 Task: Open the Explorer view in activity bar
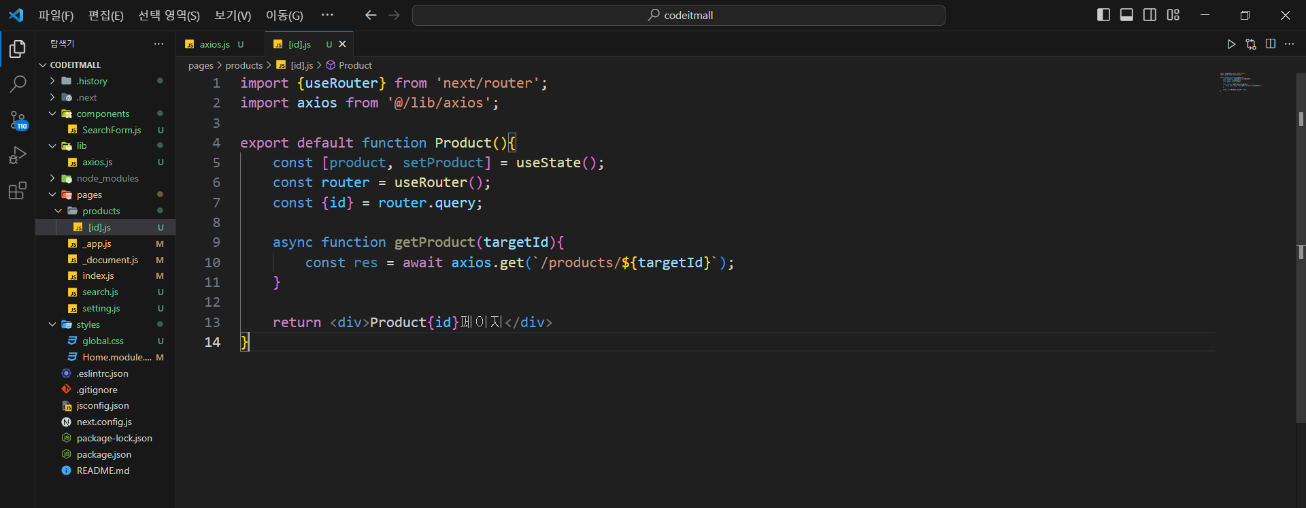pos(18,49)
